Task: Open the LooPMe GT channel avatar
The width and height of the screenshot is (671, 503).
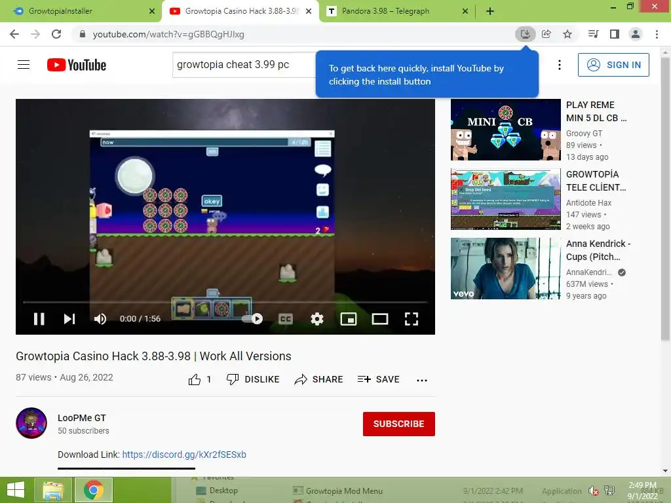Action: [x=31, y=423]
